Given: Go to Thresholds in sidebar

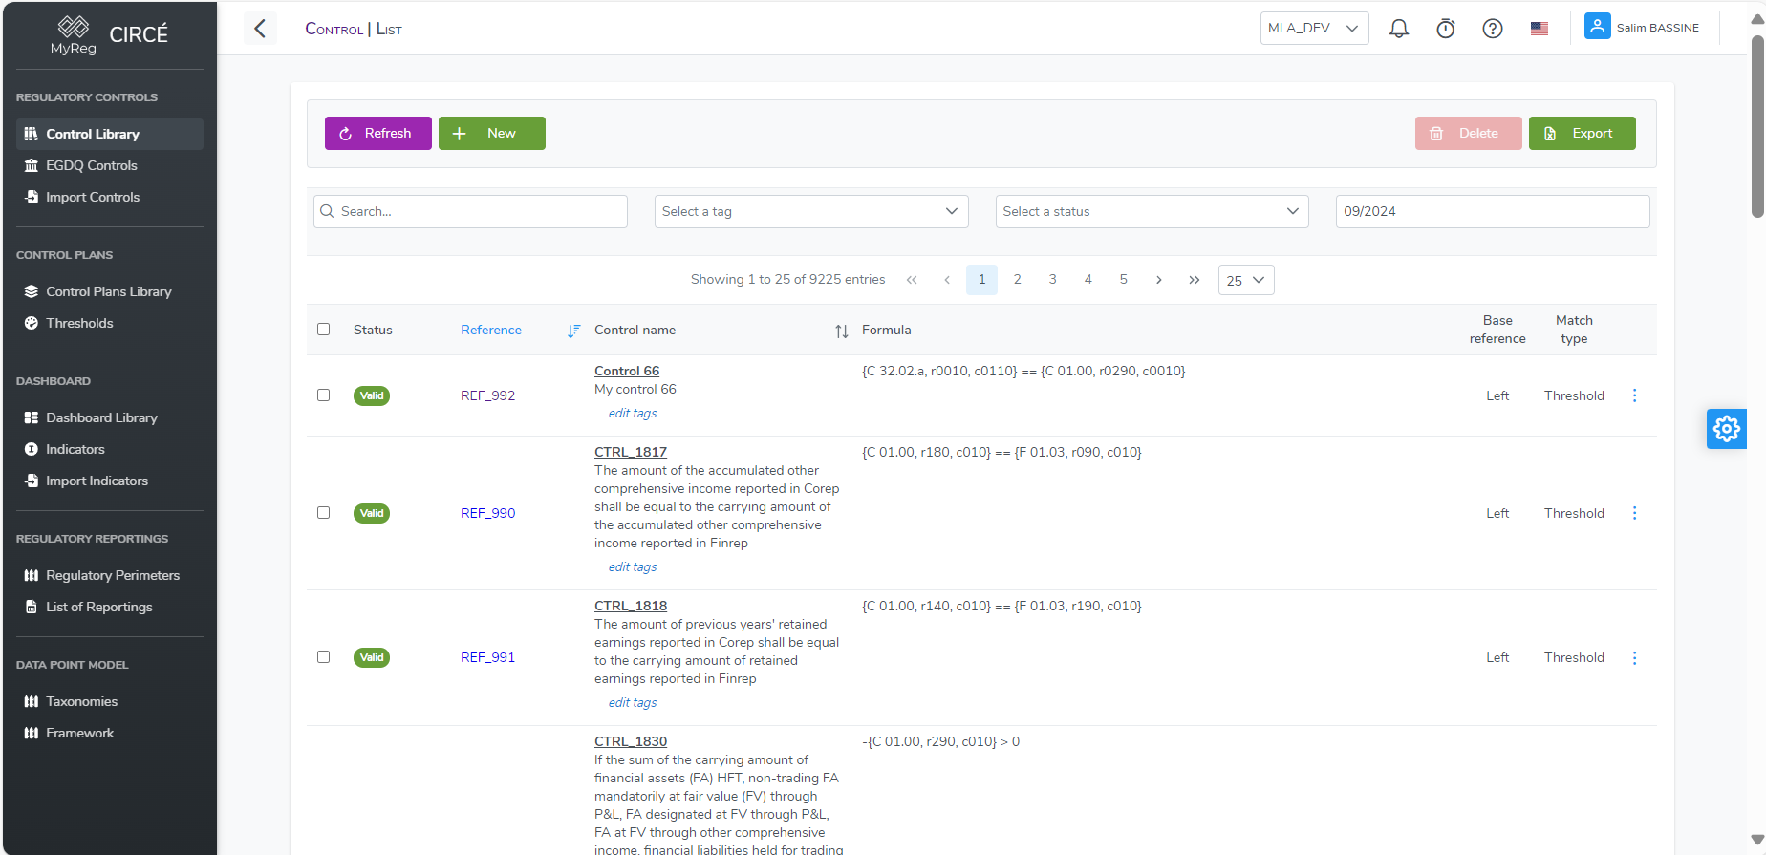Looking at the screenshot, I should coord(79,323).
